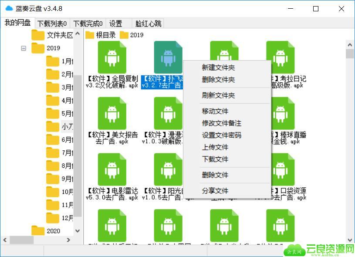Collapse the 2019 folder tree node
355x257 pixels.
click(x=24, y=48)
